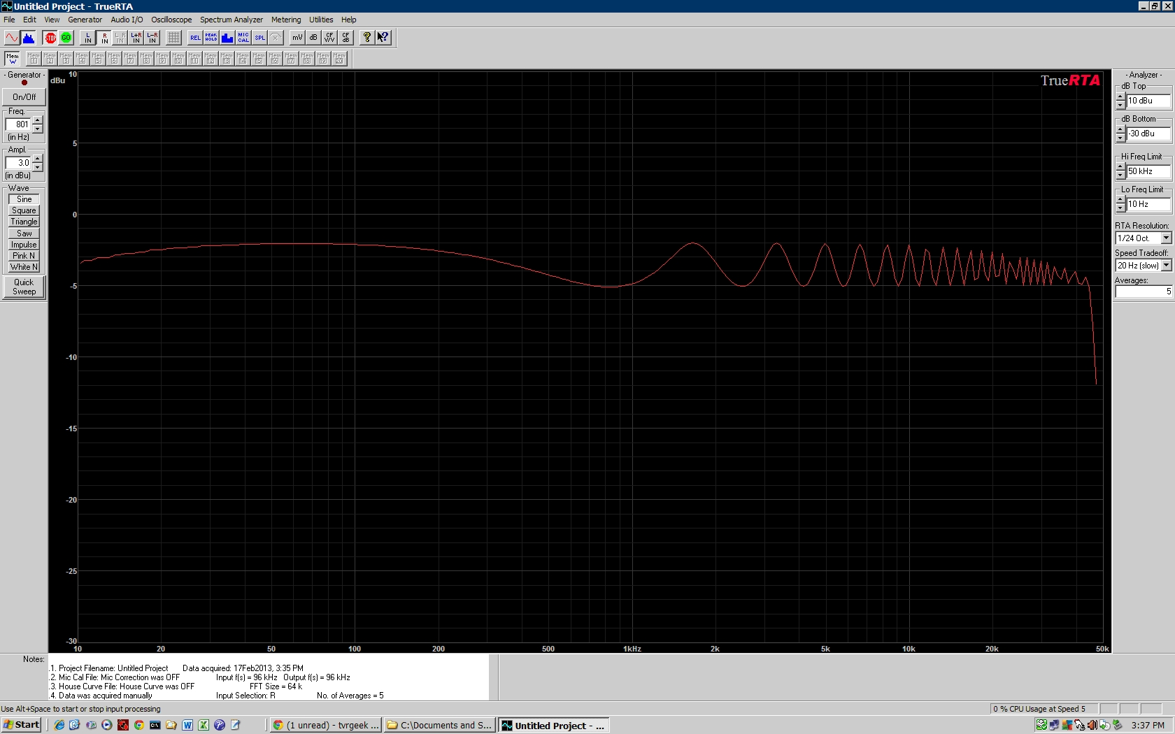Toggle the grid display icon
The width and height of the screenshot is (1175, 734).
tap(173, 38)
